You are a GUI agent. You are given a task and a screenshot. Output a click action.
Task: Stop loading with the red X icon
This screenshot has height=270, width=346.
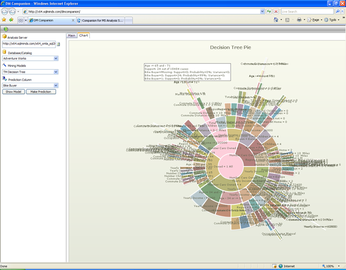pos(276,11)
